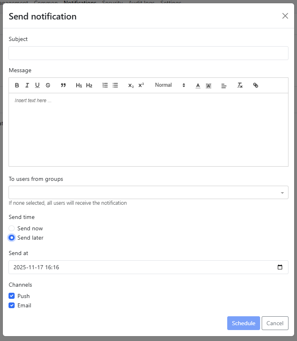Screen dimensions: 297x341
Task: Open the text alignment dropdown
Action: (224, 86)
